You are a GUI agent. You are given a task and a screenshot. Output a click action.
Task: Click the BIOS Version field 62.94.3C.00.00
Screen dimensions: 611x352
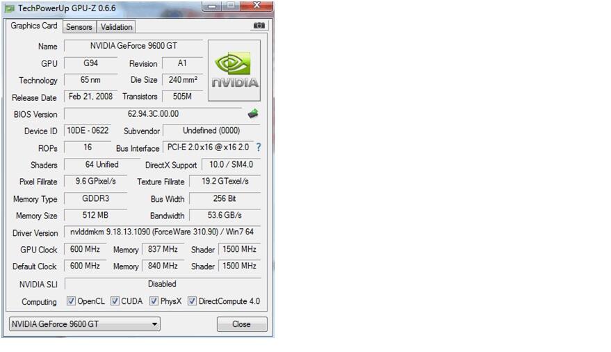click(x=153, y=114)
